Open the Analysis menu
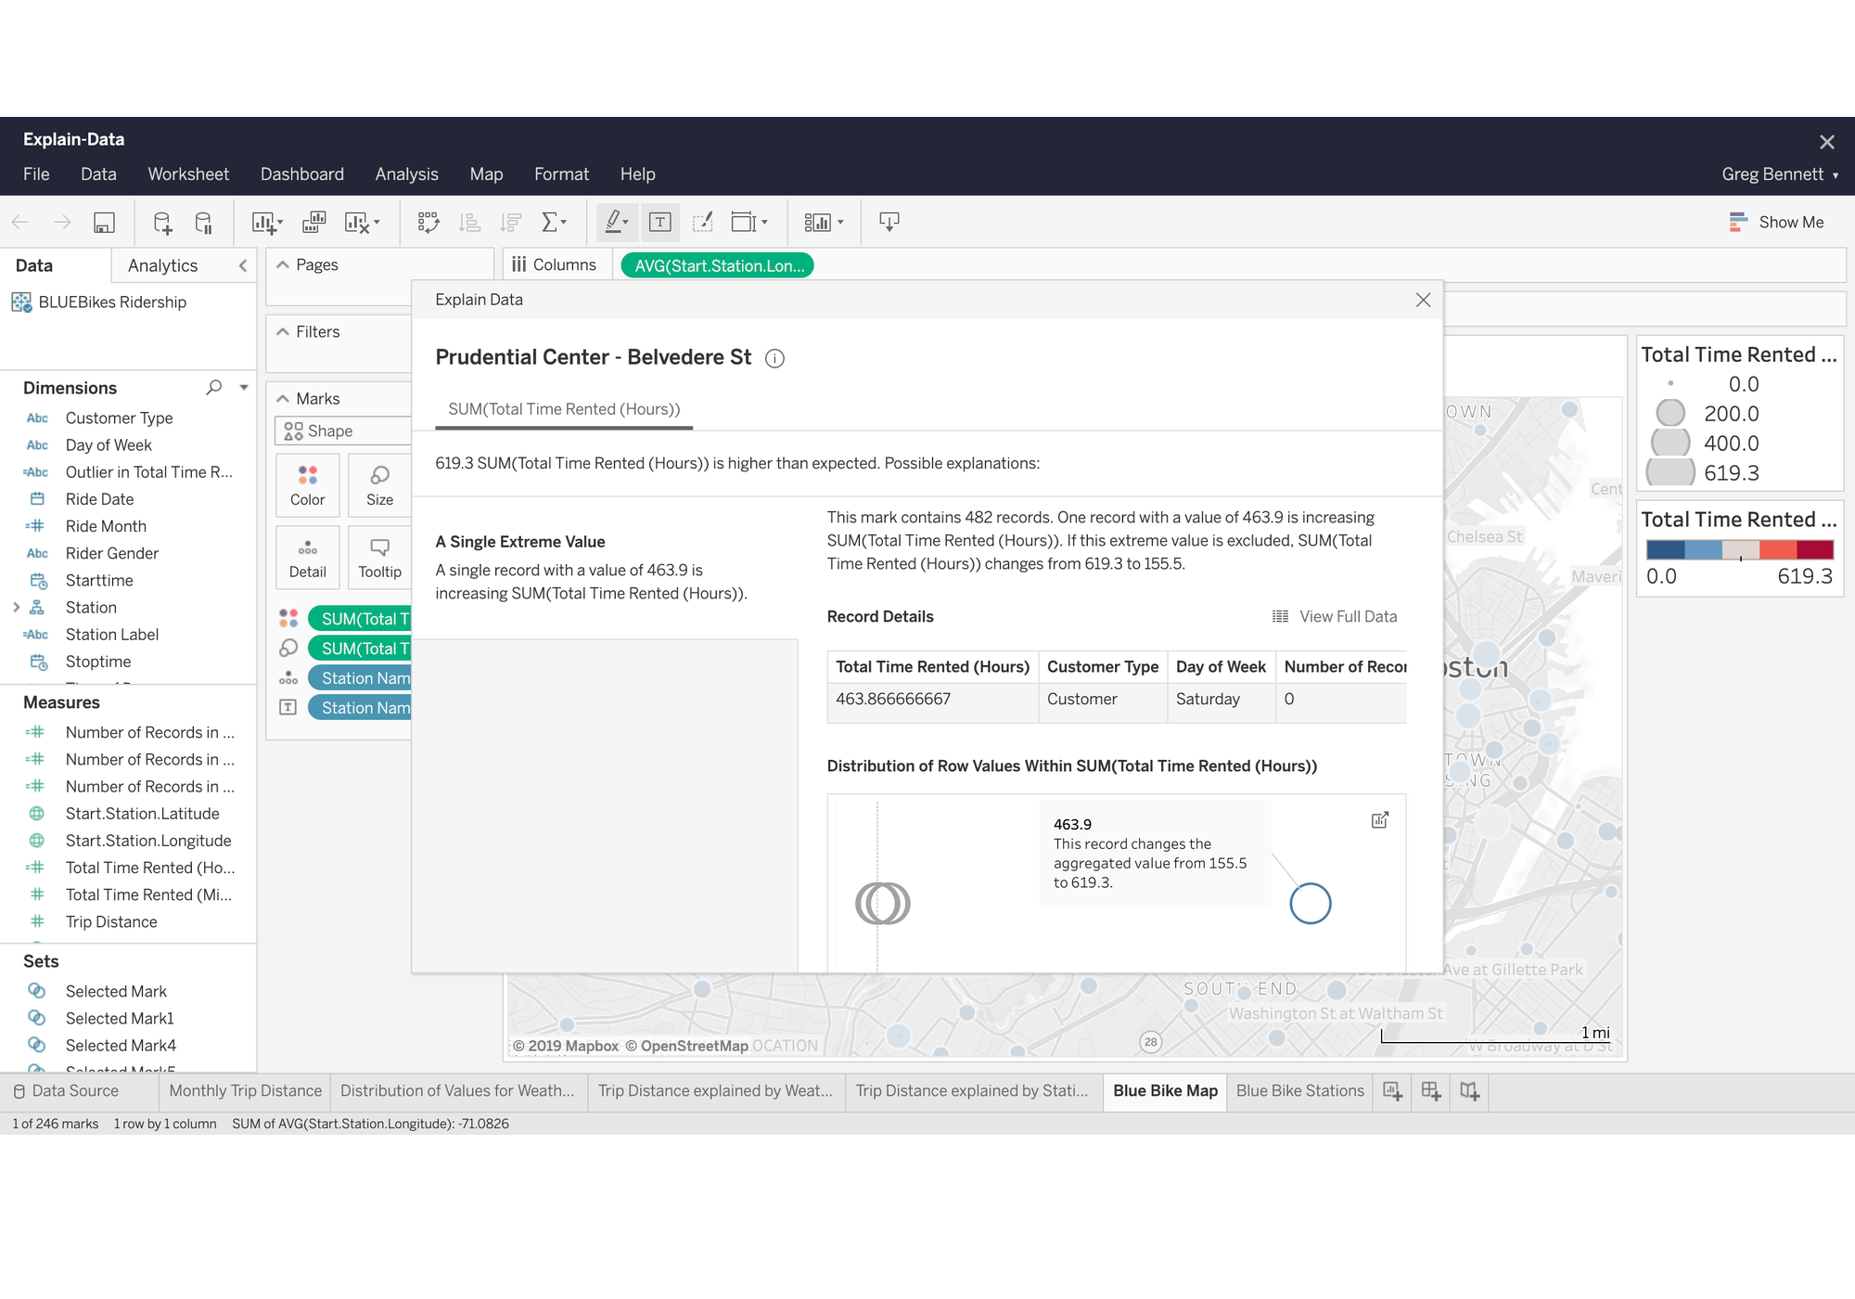This screenshot has height=1299, width=1855. tap(406, 174)
